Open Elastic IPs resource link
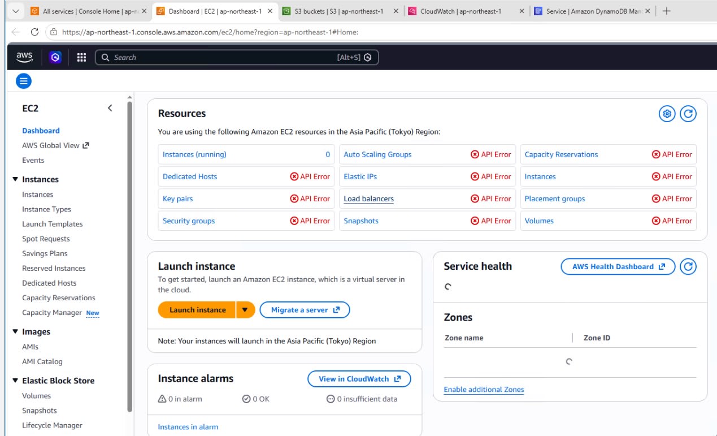 [x=360, y=176]
